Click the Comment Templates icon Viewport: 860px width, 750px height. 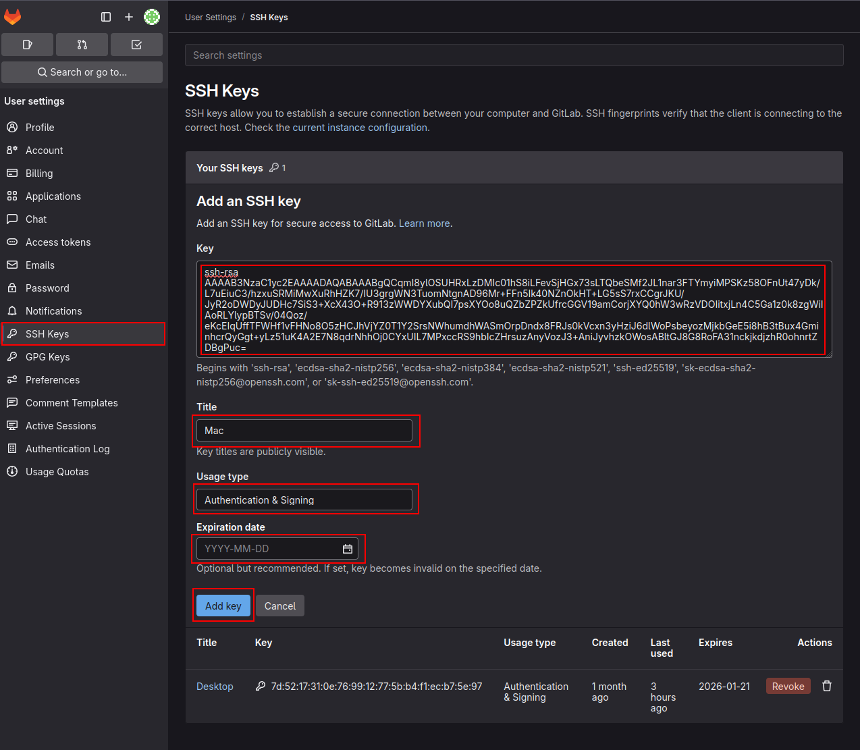(x=12, y=402)
